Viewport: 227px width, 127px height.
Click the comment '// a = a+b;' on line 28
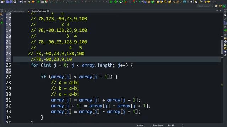click(65, 83)
